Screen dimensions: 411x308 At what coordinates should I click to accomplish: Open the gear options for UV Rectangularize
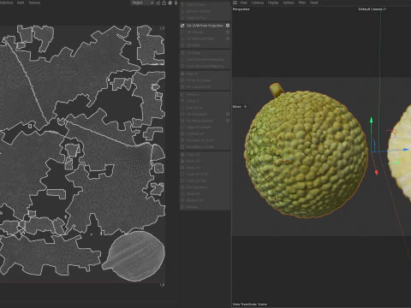228,121
